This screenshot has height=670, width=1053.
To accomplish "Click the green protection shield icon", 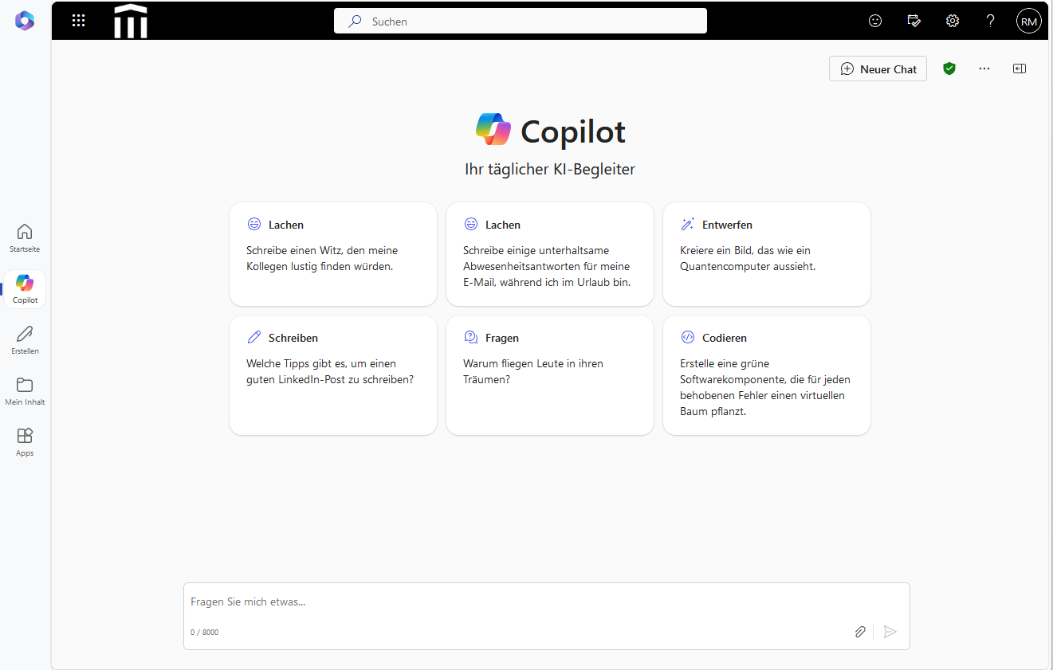I will 949,69.
